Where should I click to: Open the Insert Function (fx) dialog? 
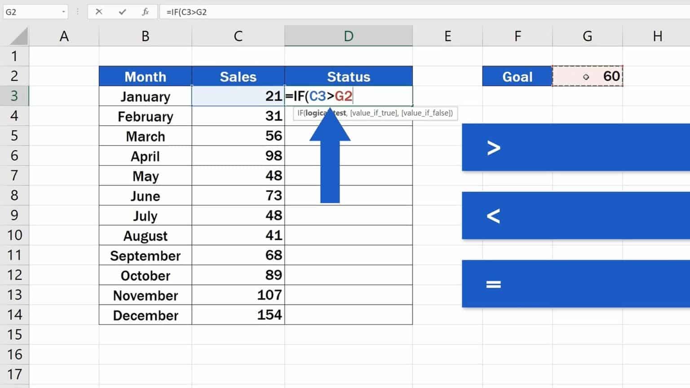[x=146, y=12]
